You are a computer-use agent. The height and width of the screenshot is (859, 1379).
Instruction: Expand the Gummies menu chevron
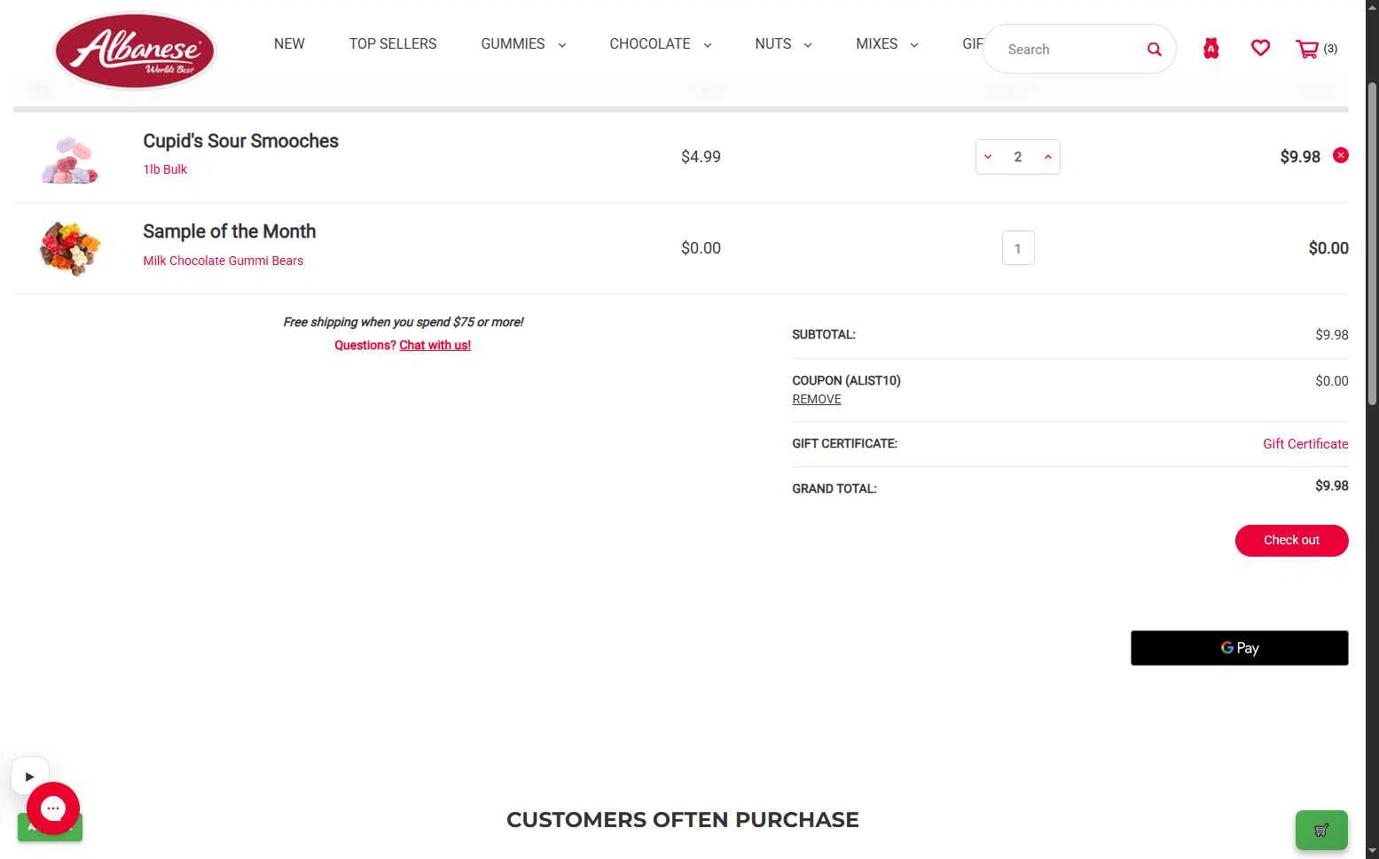click(561, 45)
